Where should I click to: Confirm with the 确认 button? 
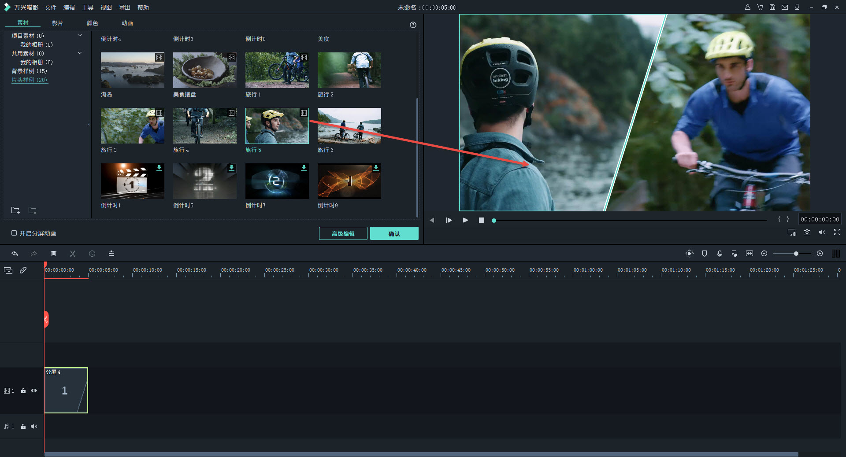[394, 233]
